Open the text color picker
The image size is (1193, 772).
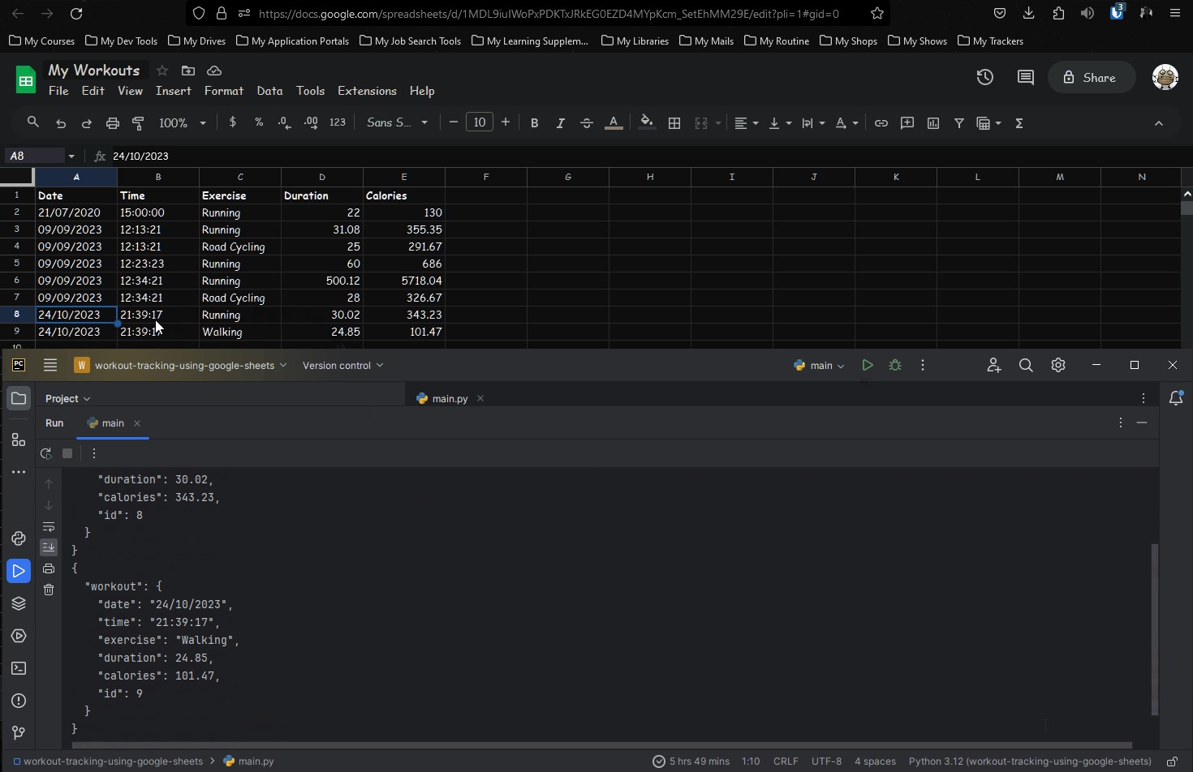tap(614, 123)
